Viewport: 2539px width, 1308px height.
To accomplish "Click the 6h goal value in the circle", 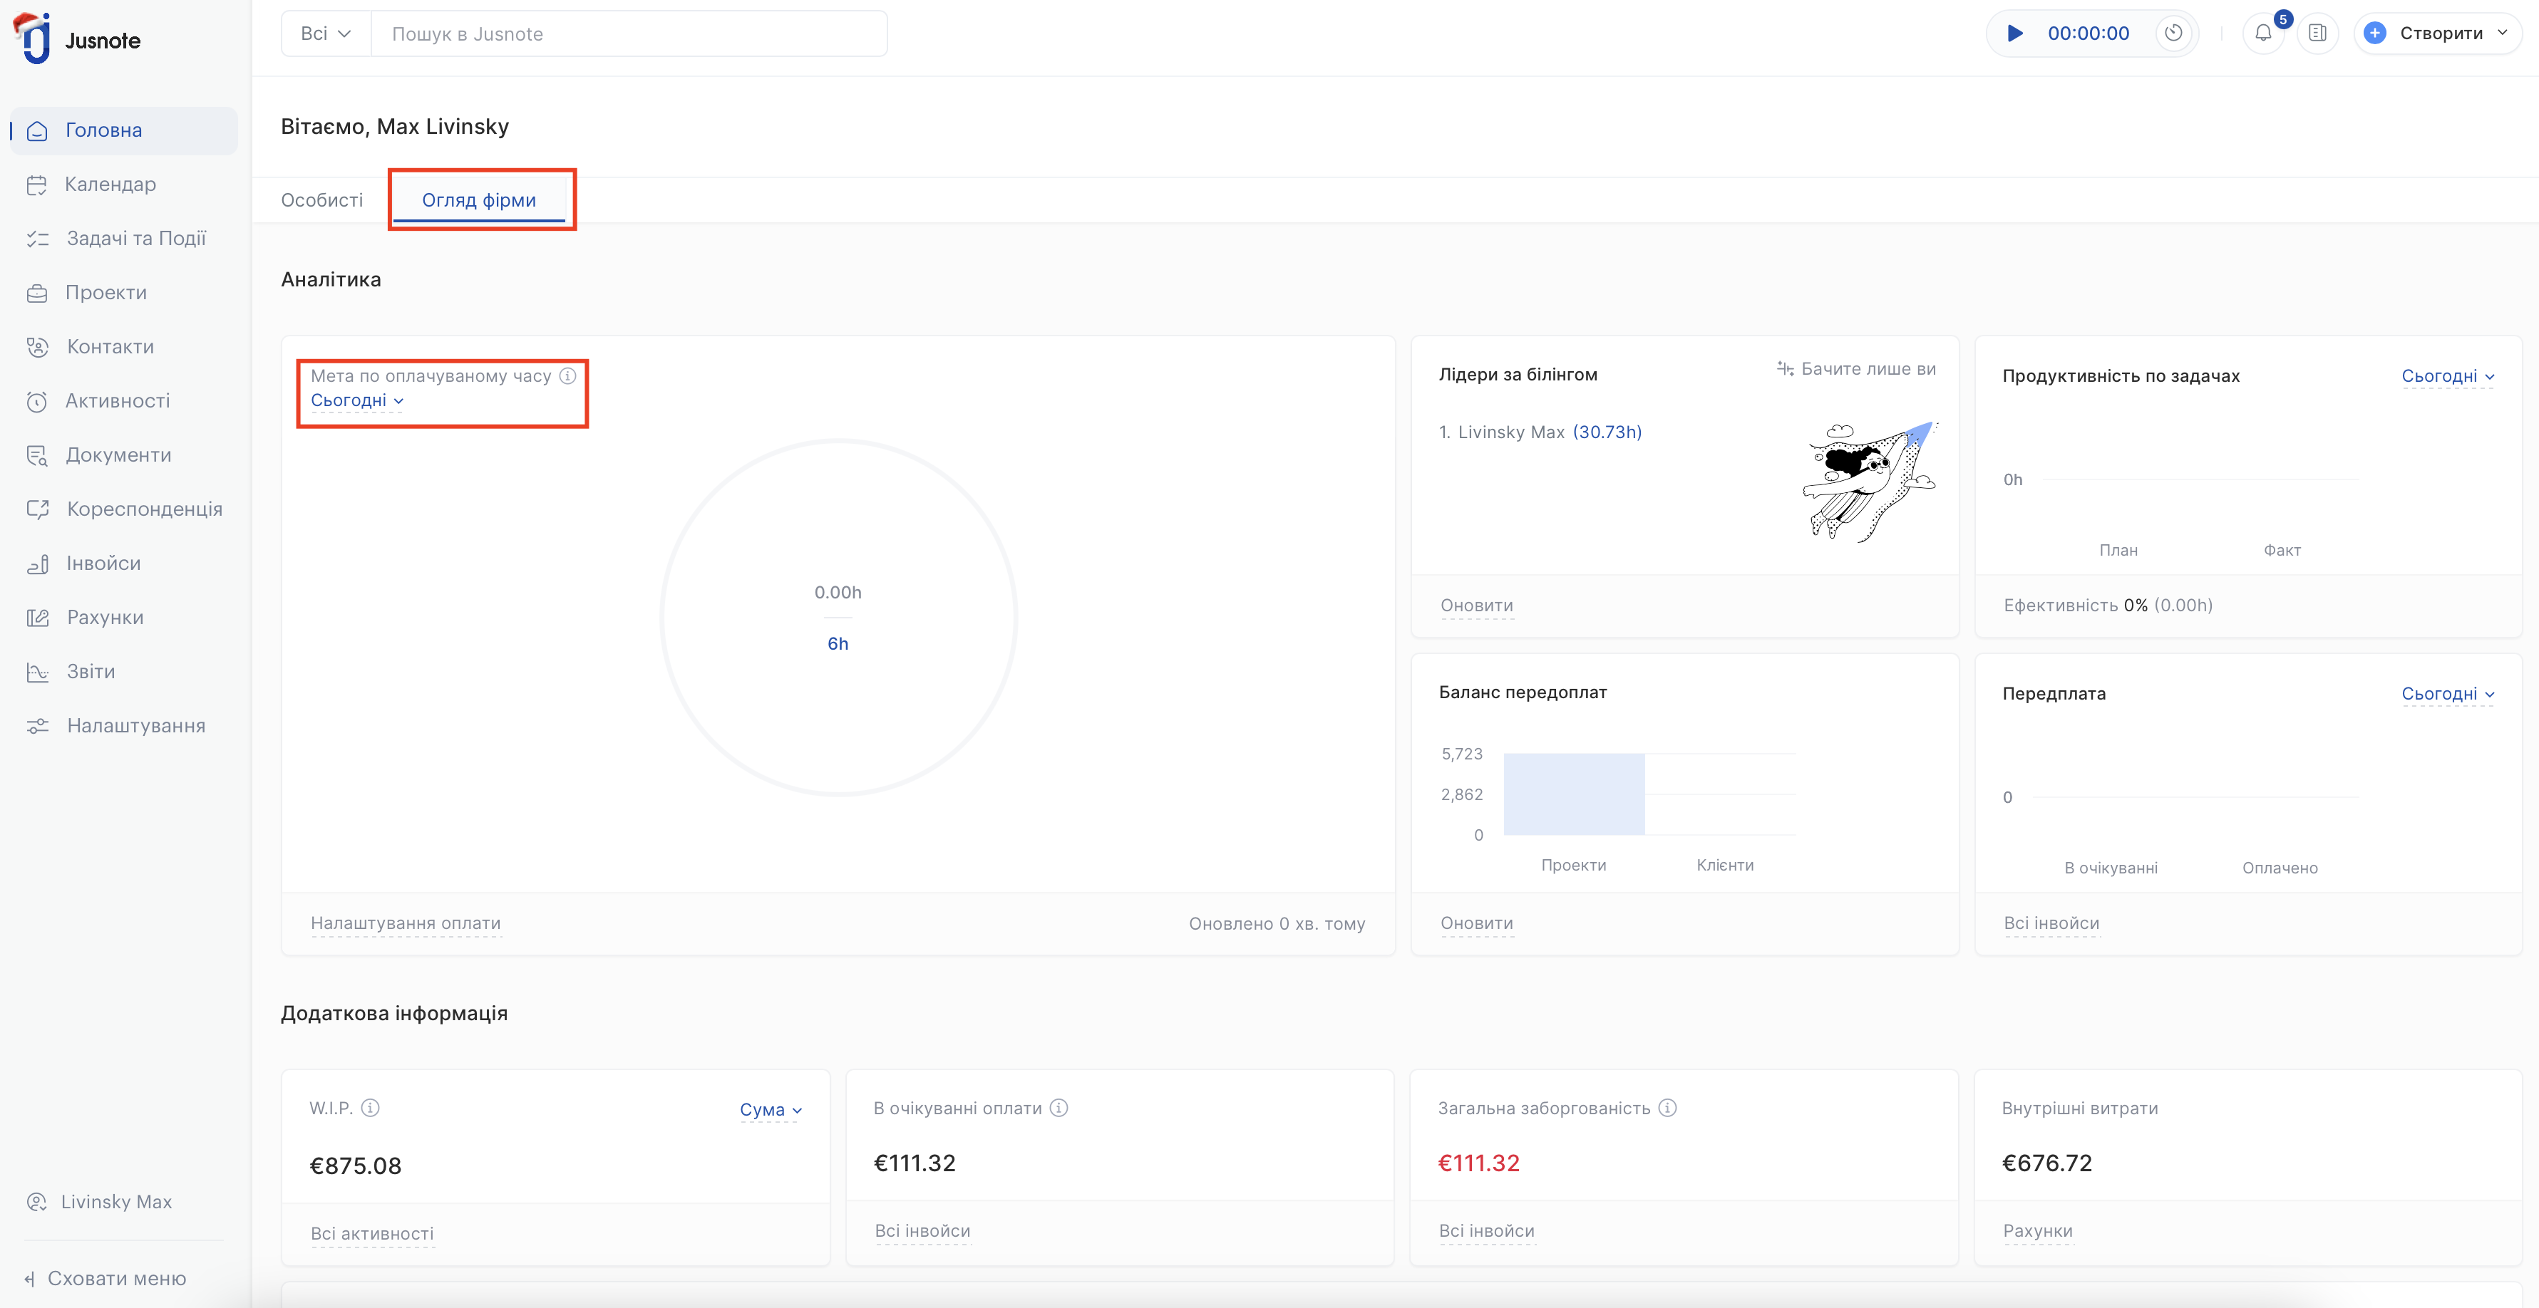I will (x=838, y=643).
